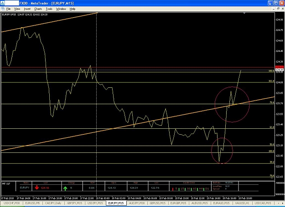Click the 17 Feb 14:00 time axis label
The height and width of the screenshot is (207, 285).
(24, 198)
